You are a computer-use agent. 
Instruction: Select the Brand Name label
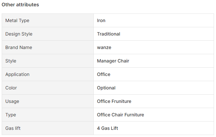[x=19, y=47]
